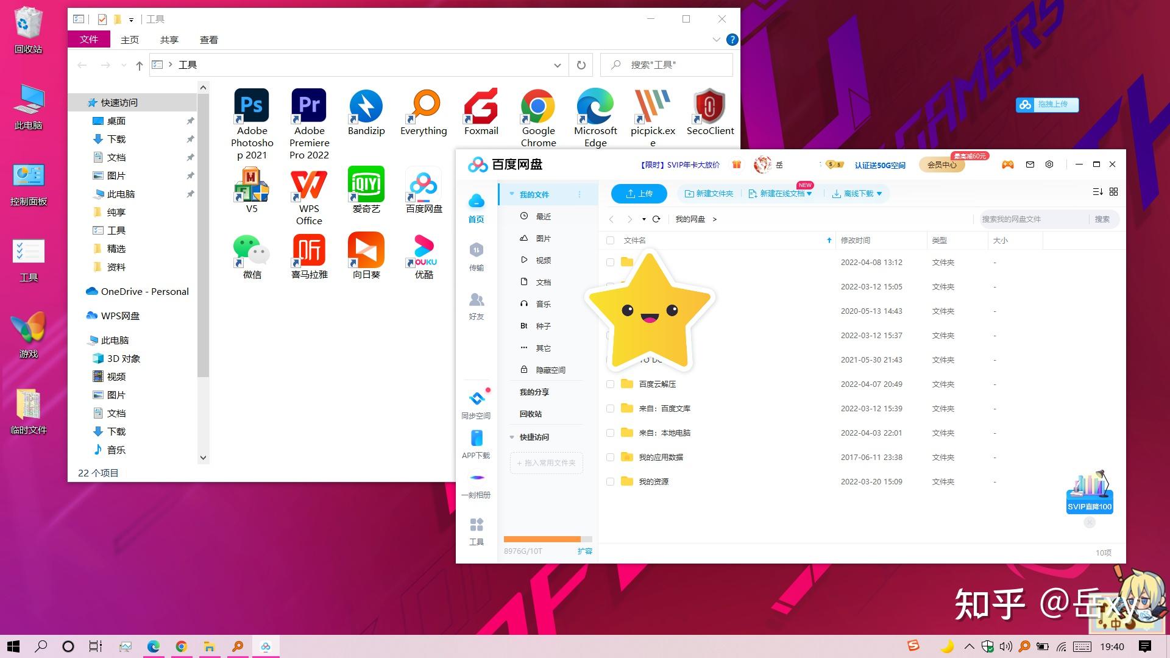Open 首页 in Baidu Netdisk sidebar
This screenshot has width=1170, height=658.
click(x=476, y=208)
